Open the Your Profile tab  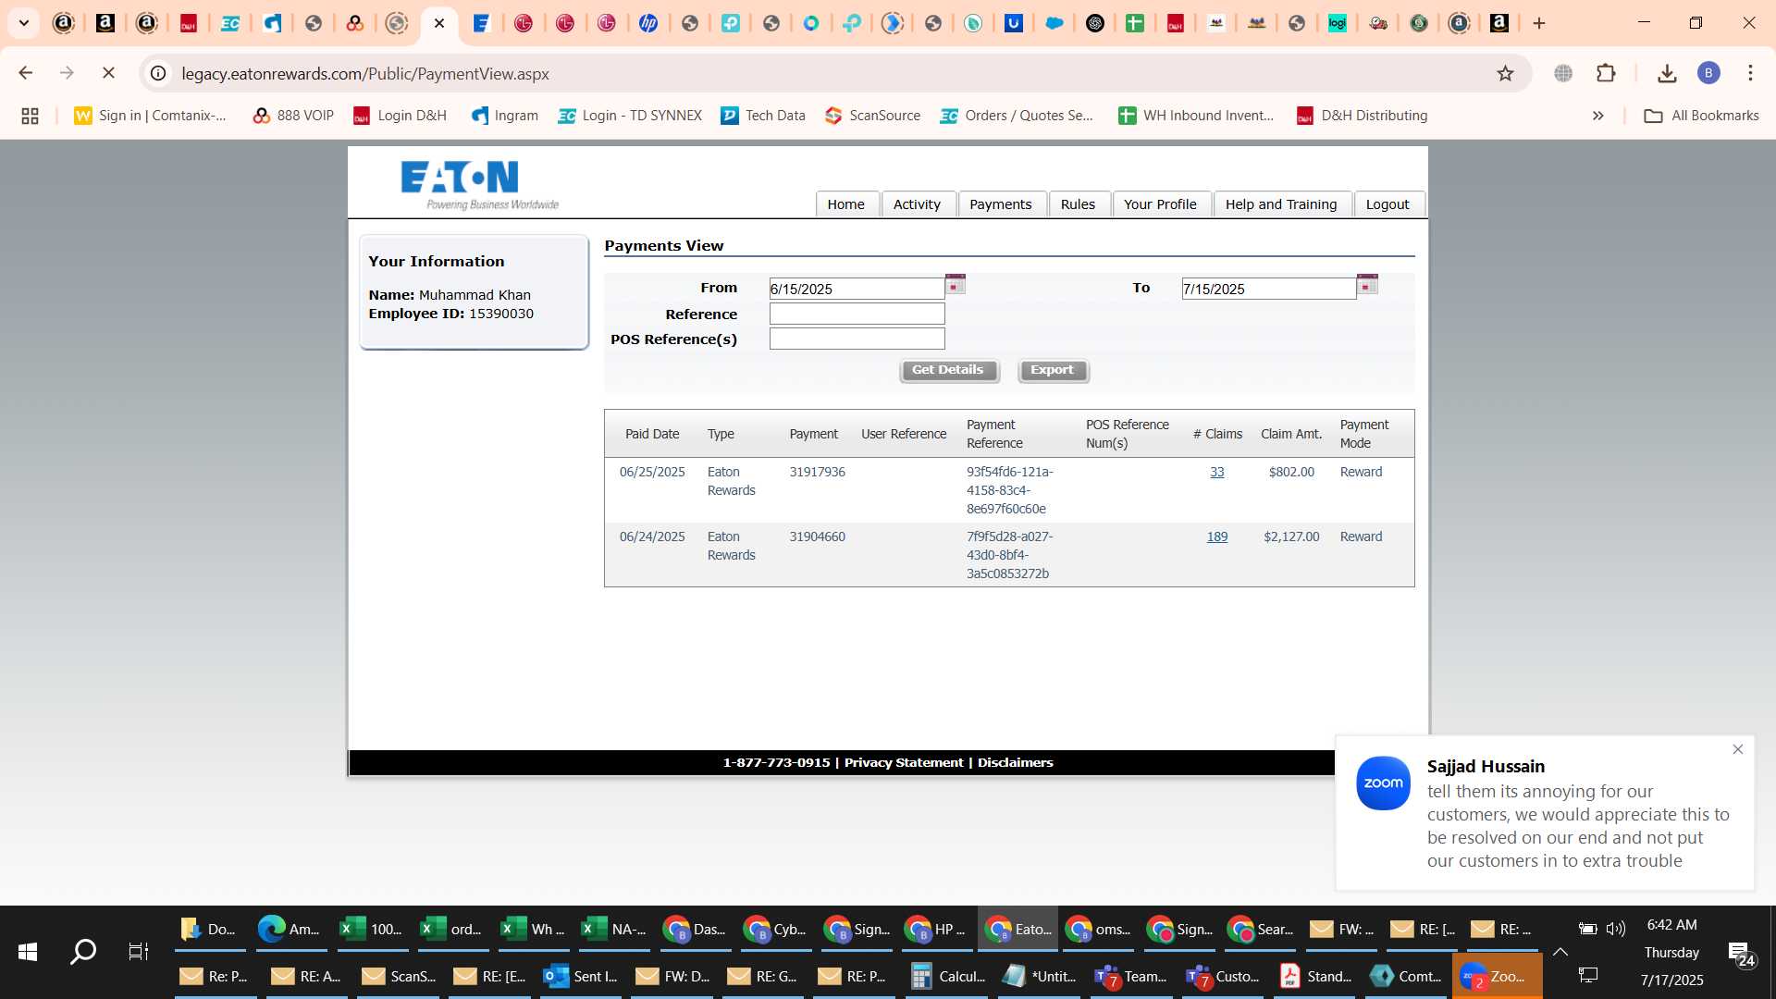[x=1160, y=204]
